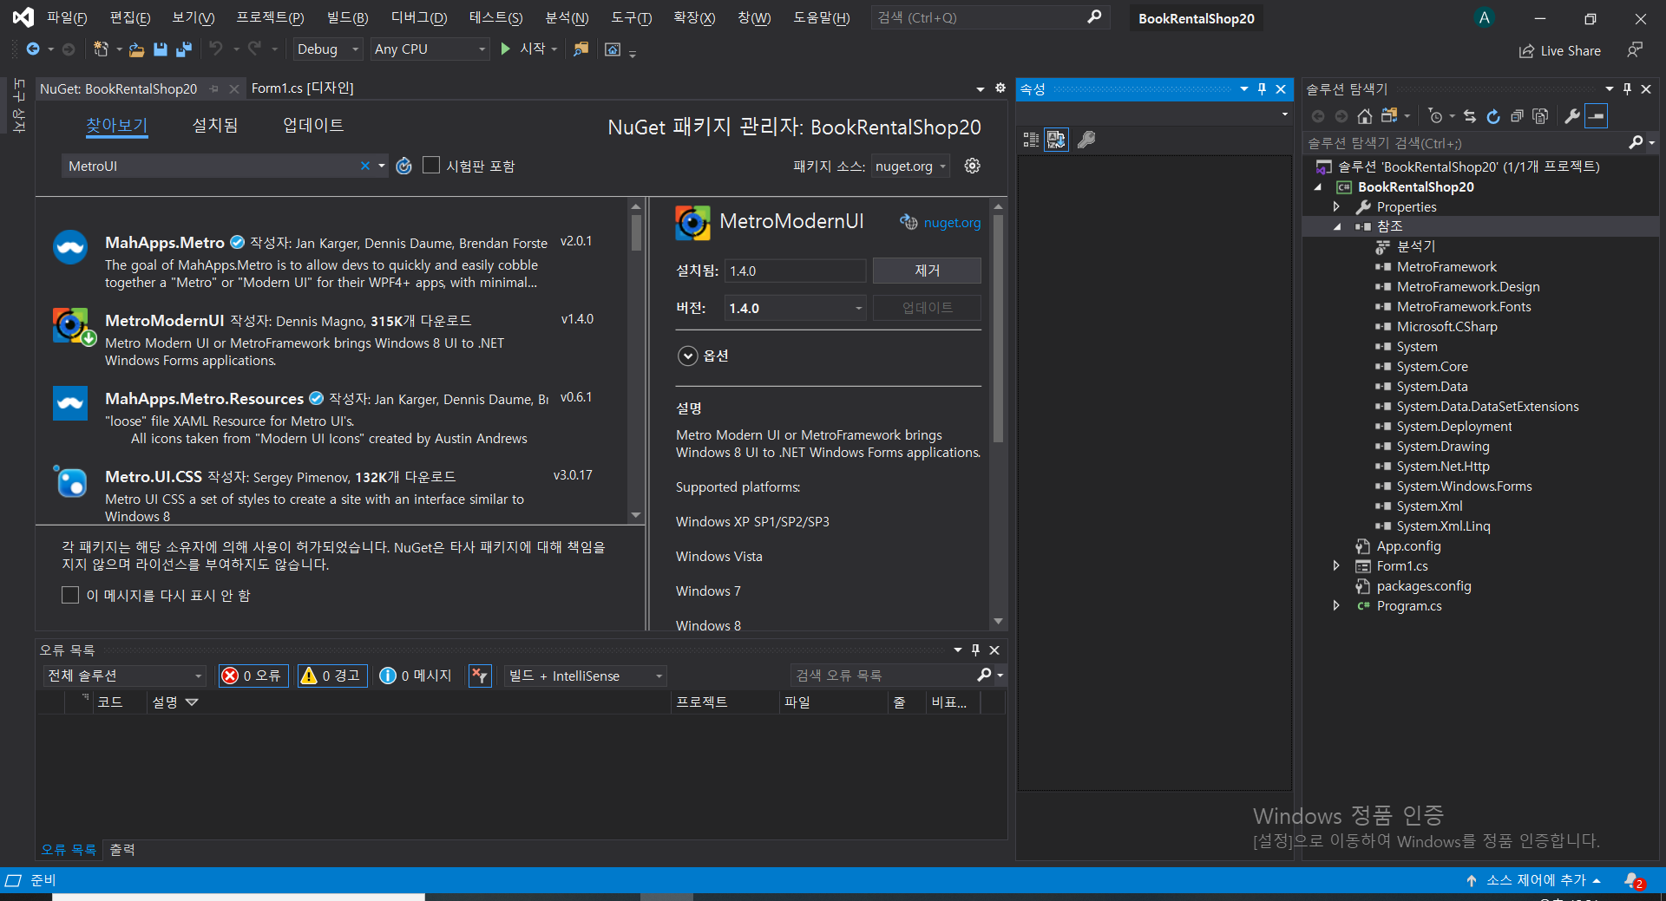Select packages.config in Solution Explorer

pyautogui.click(x=1423, y=585)
